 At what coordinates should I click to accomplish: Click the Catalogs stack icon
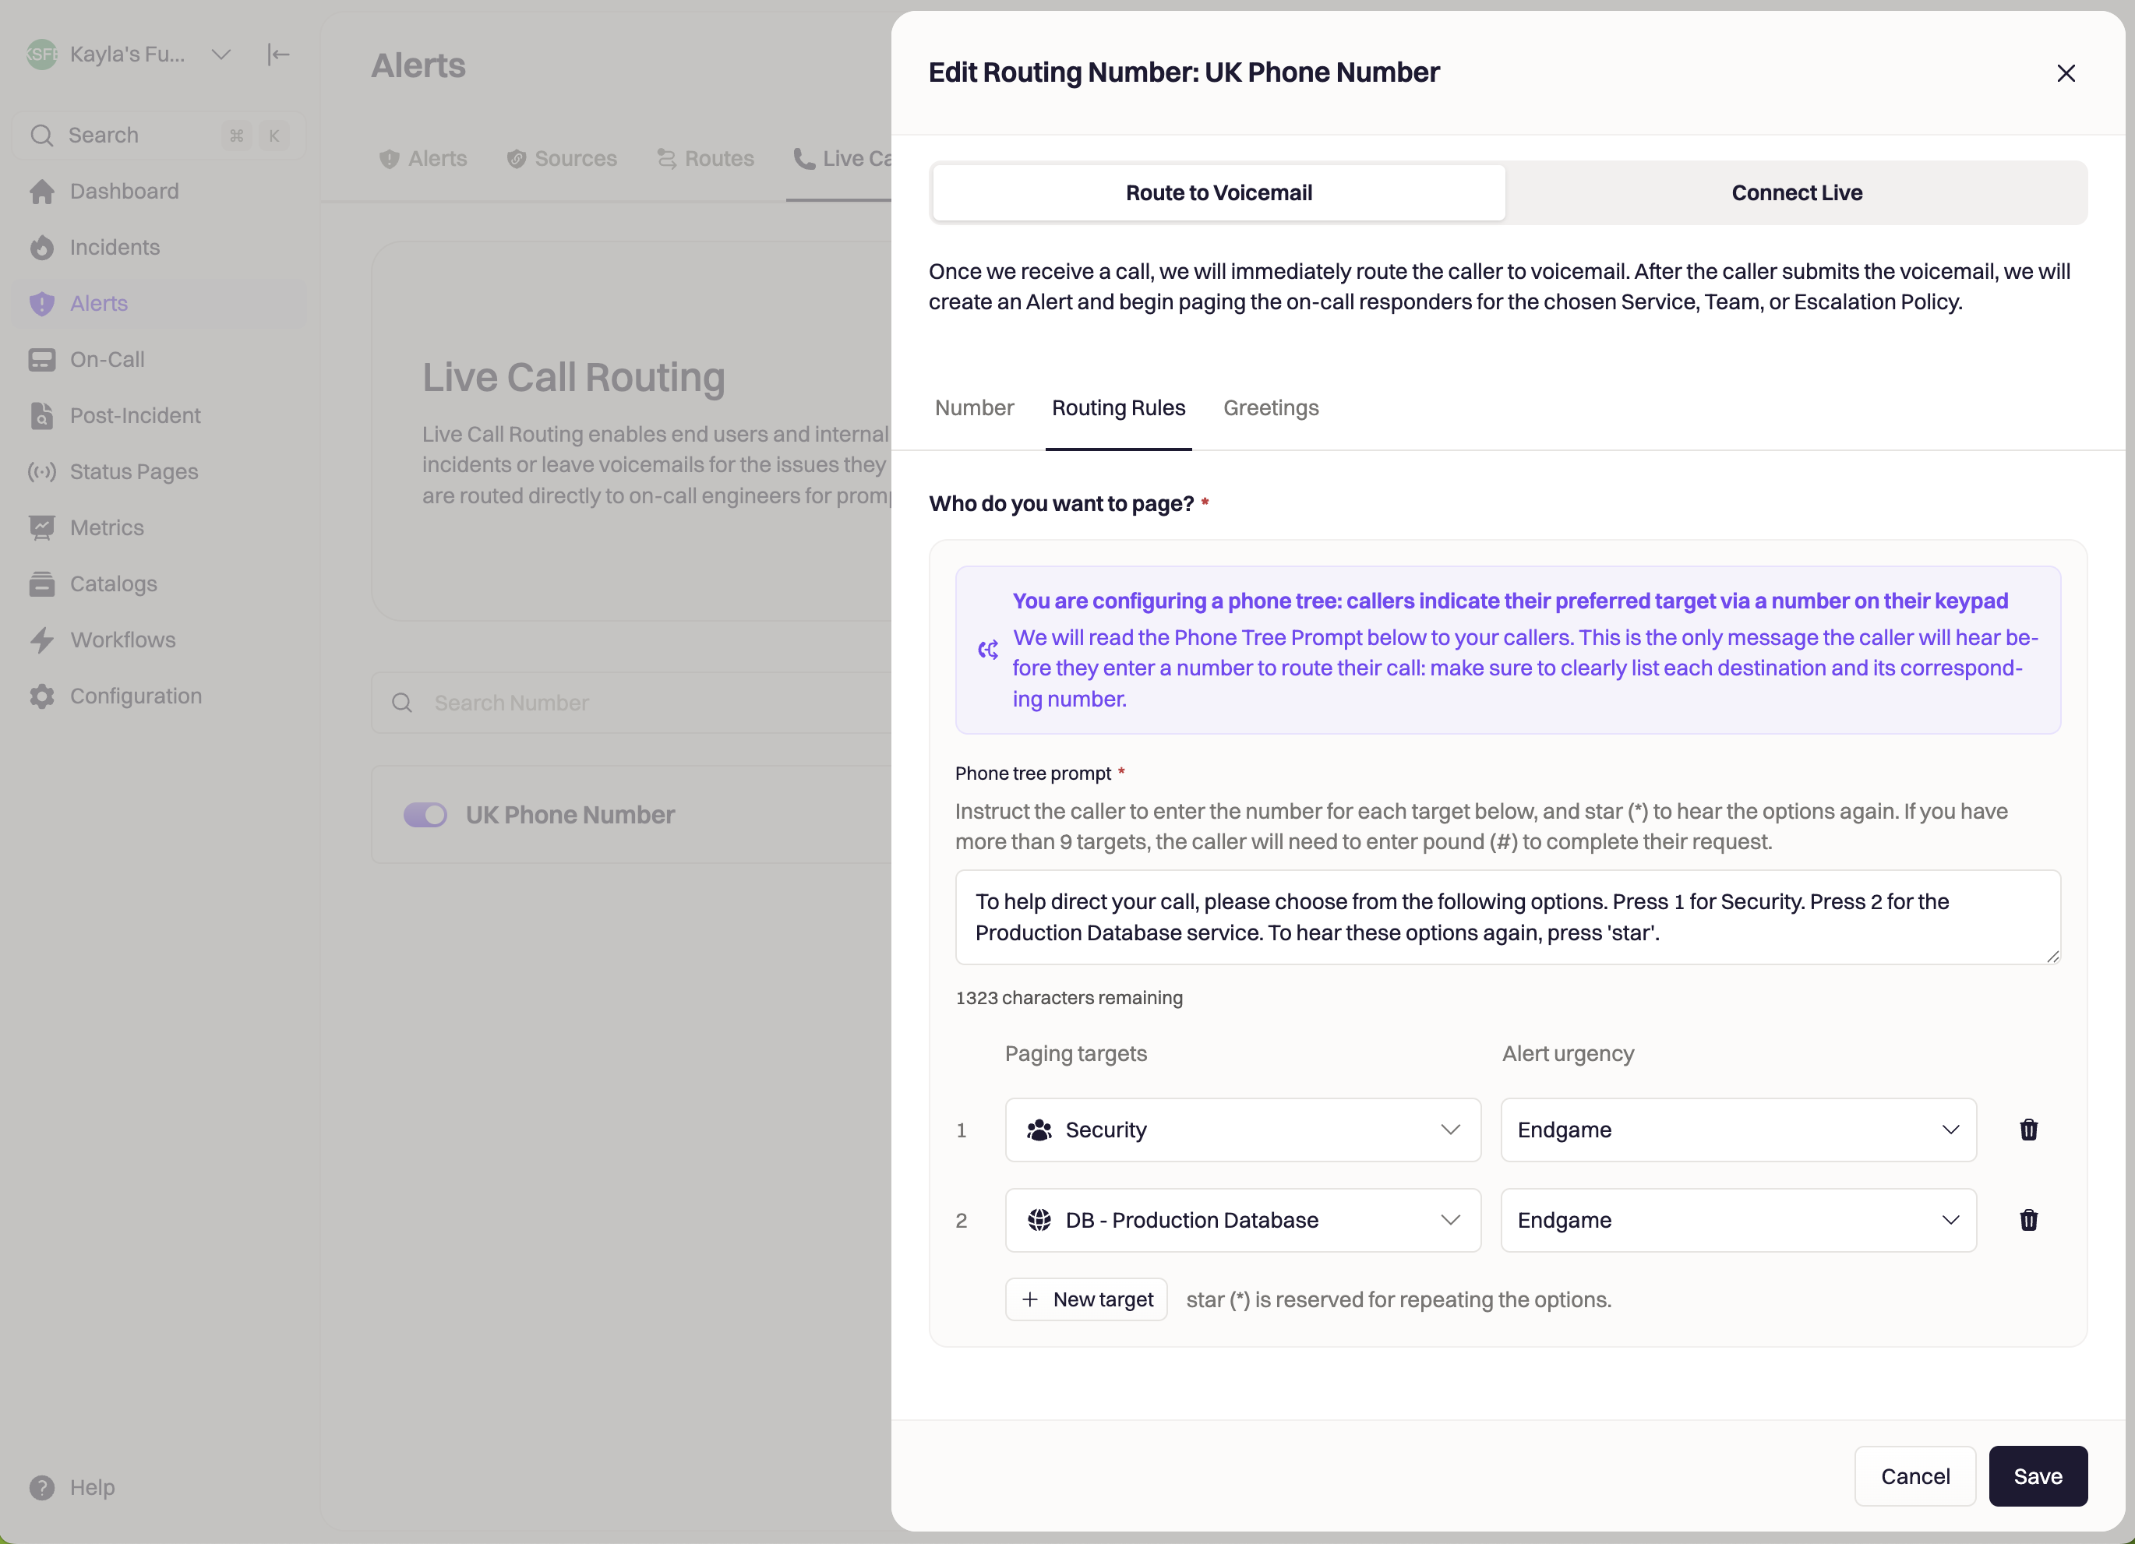(41, 583)
